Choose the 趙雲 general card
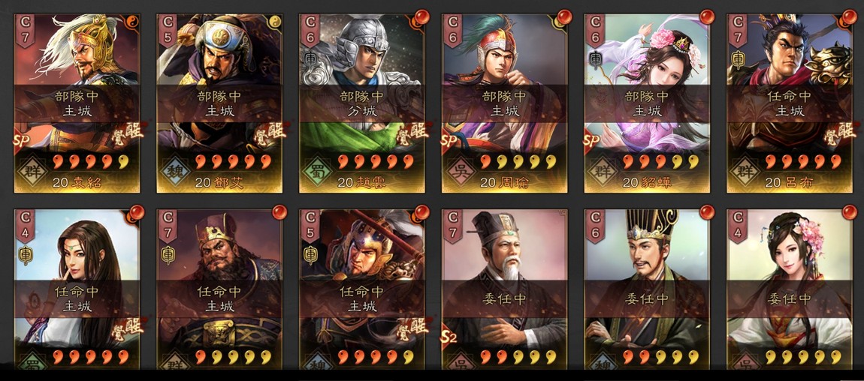Screen dimensions: 864x381 pyautogui.click(x=362, y=103)
